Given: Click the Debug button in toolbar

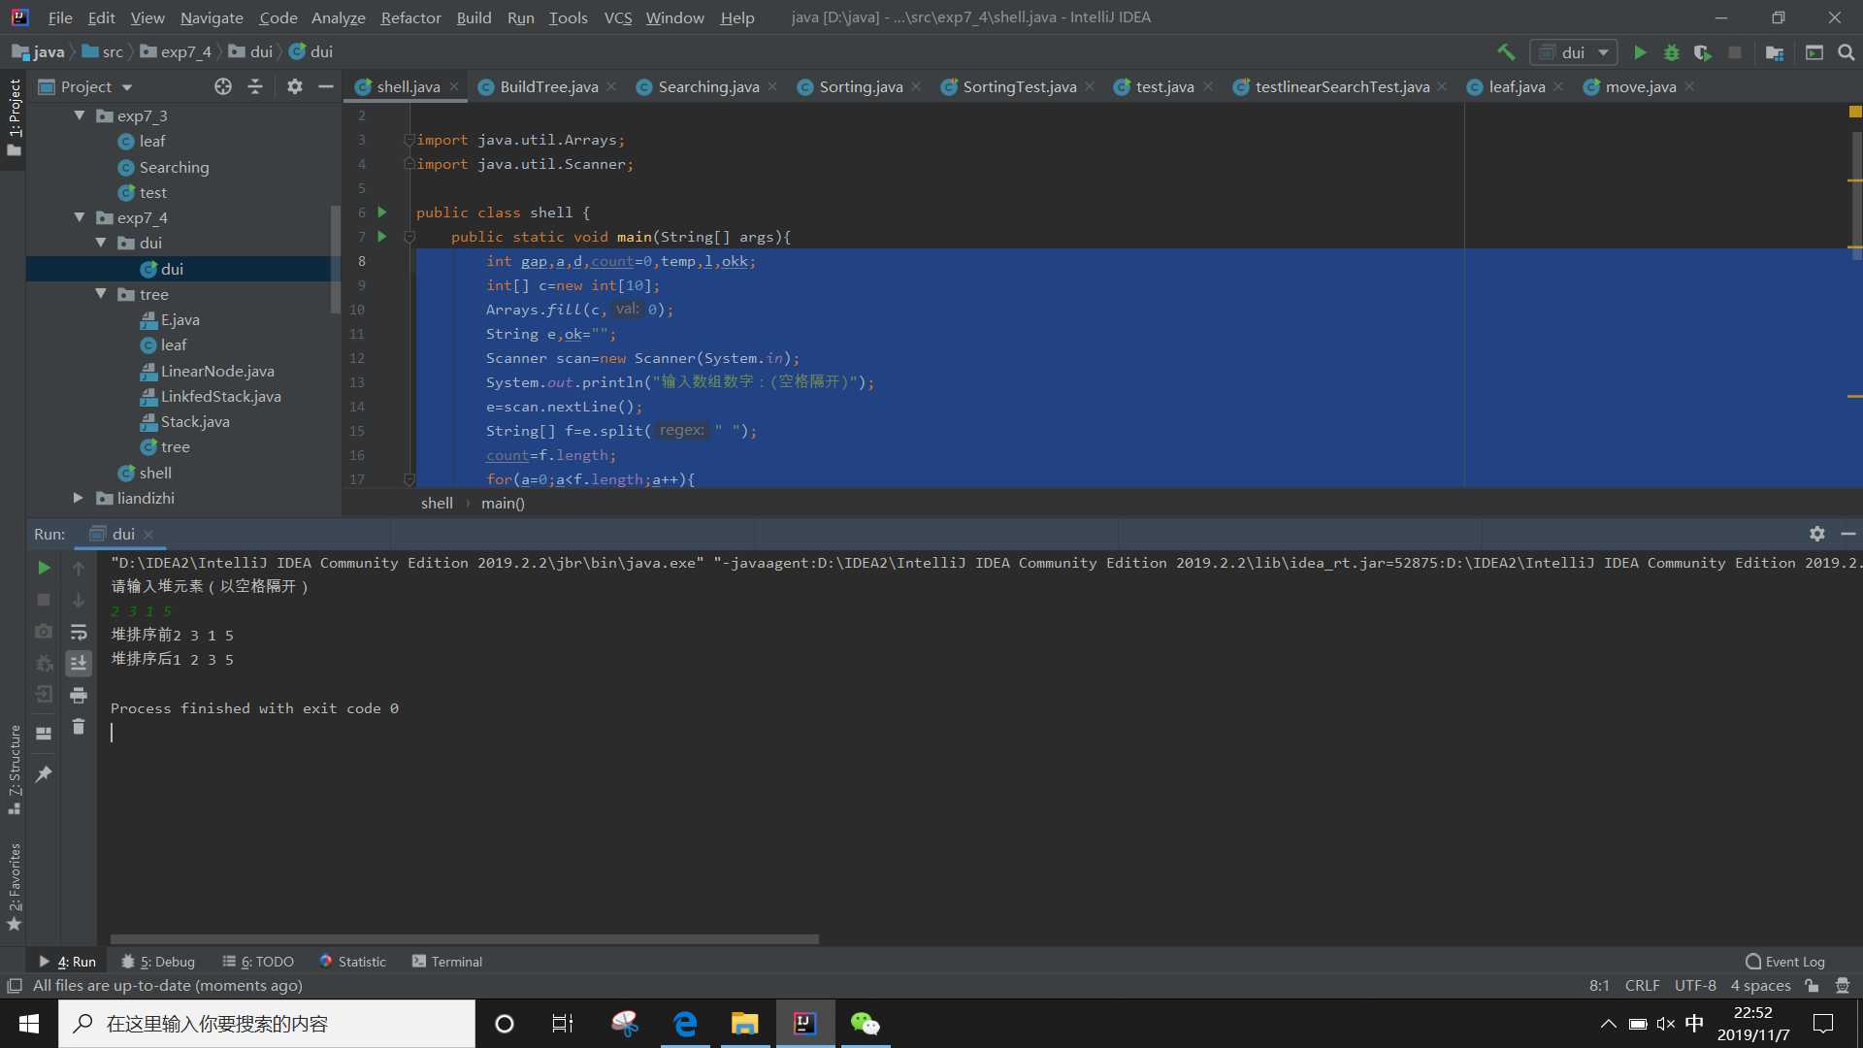Looking at the screenshot, I should click(1673, 51).
